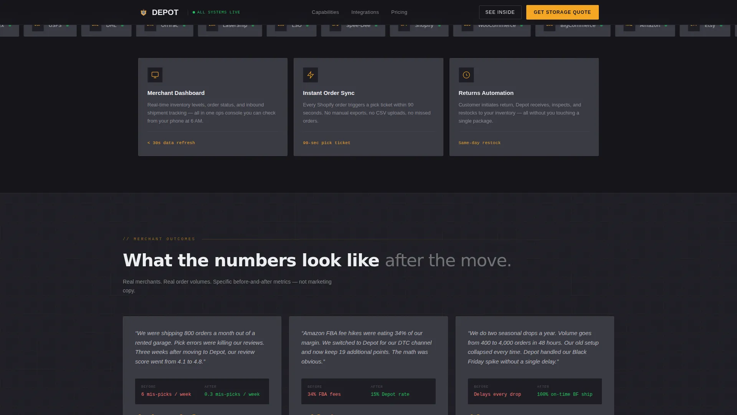Click the 'Same-day restock' label
Viewport: 737px width, 415px height.
click(x=479, y=143)
